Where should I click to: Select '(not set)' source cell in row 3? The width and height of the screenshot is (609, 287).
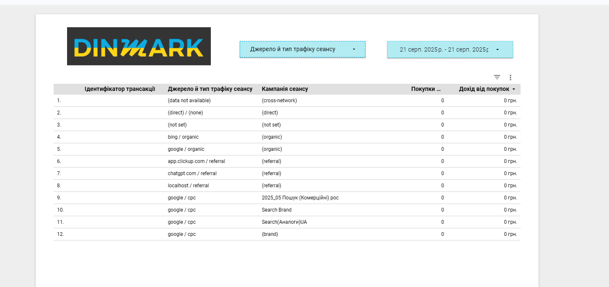(177, 125)
